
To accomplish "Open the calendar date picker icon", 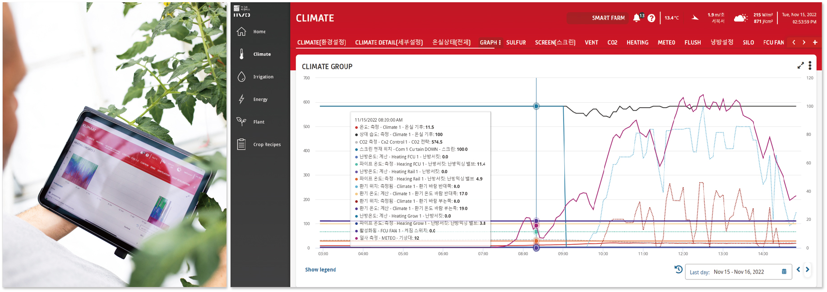I will click(784, 272).
